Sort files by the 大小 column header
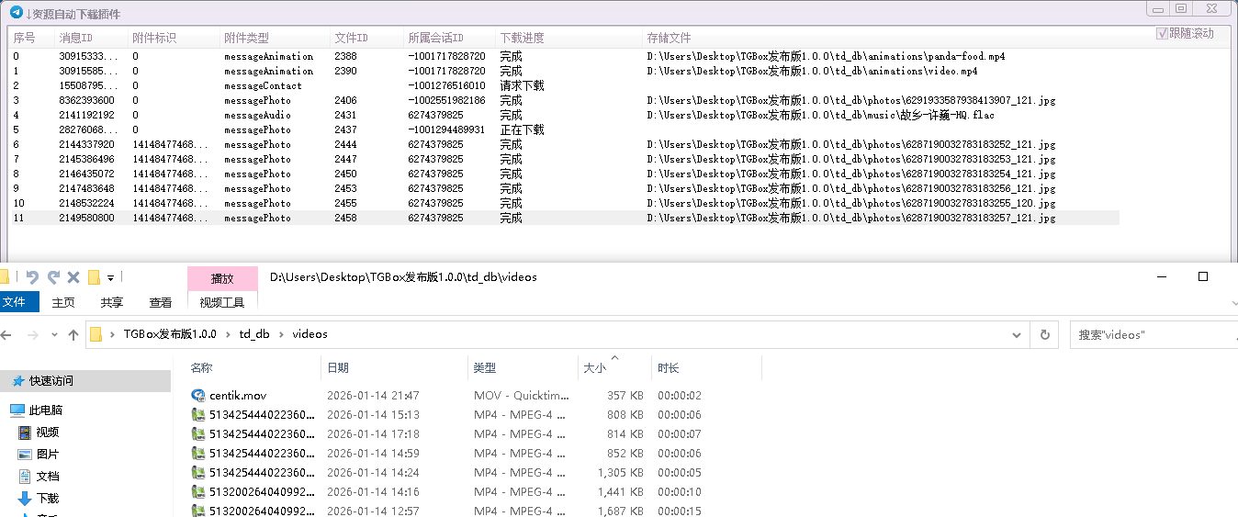Viewport: 1238px width, 517px height. [595, 368]
